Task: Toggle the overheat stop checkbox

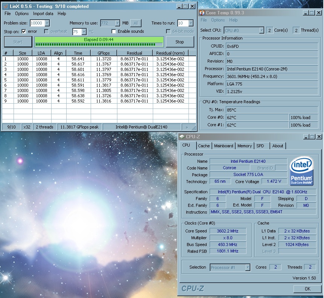Action: (x=46, y=31)
